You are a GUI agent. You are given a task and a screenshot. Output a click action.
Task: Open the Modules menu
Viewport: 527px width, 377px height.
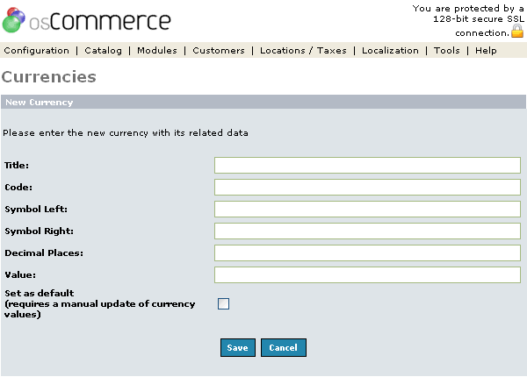157,50
